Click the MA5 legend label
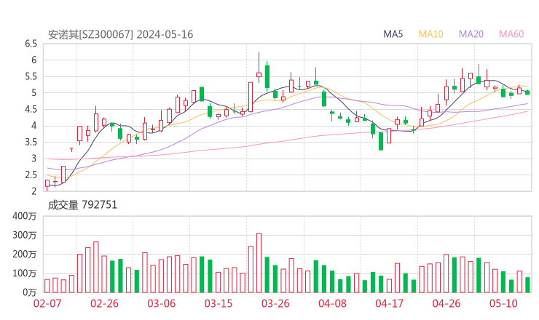Image resolution: width=539 pixels, height=320 pixels. (x=393, y=34)
